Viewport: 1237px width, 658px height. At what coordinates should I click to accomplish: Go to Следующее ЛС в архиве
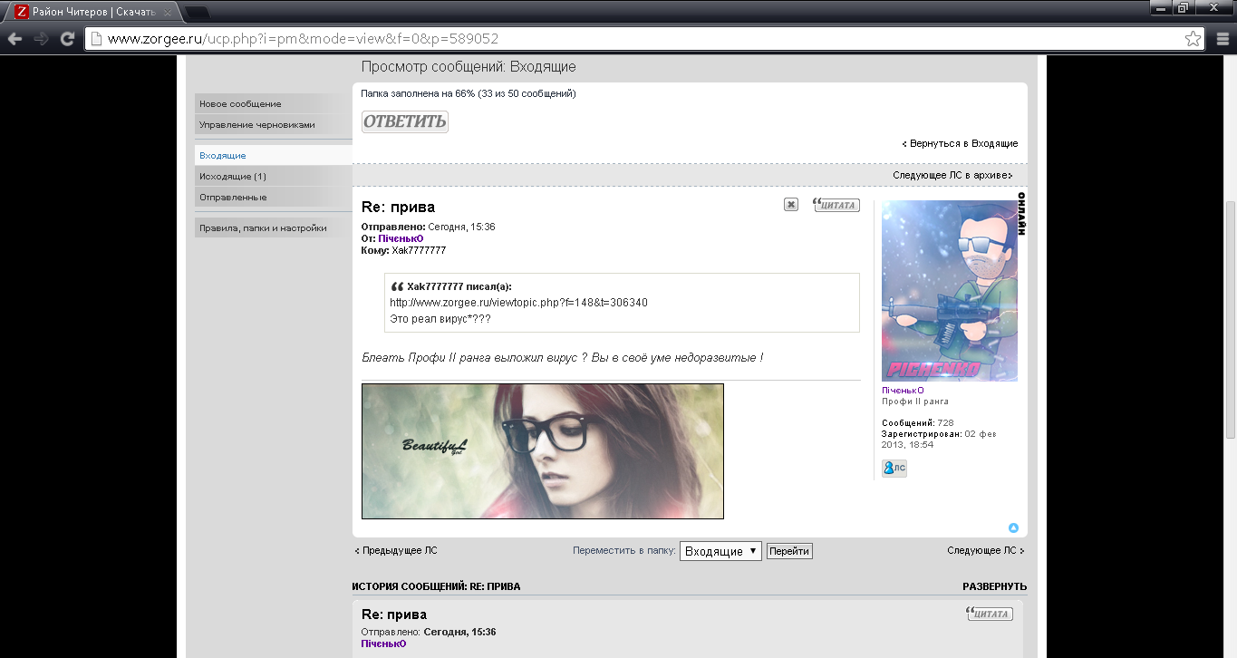coord(952,175)
